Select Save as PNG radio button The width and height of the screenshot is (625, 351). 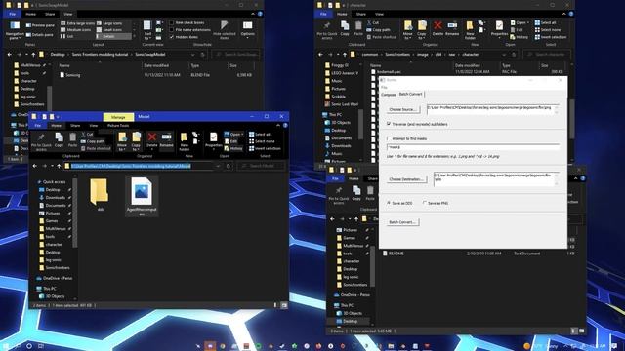[436, 203]
